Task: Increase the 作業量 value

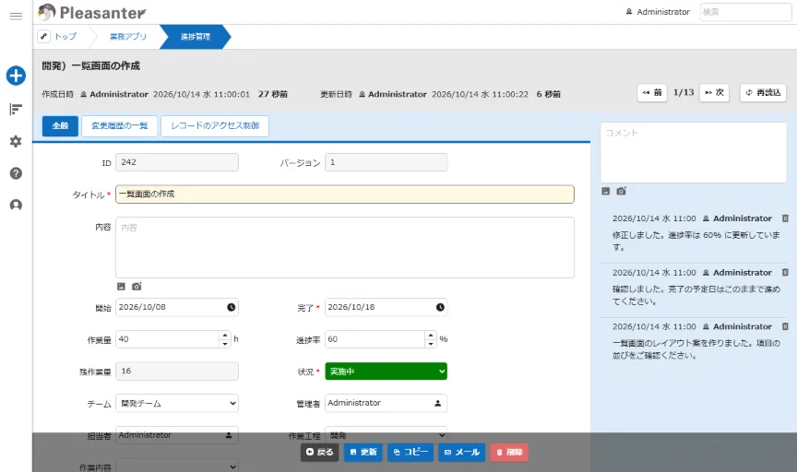Action: tap(225, 336)
